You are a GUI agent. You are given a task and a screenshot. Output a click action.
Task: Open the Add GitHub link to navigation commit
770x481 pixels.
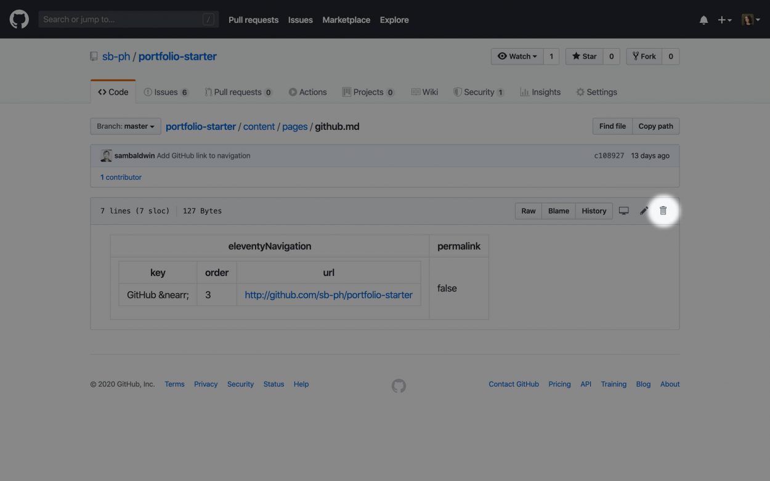(x=203, y=156)
